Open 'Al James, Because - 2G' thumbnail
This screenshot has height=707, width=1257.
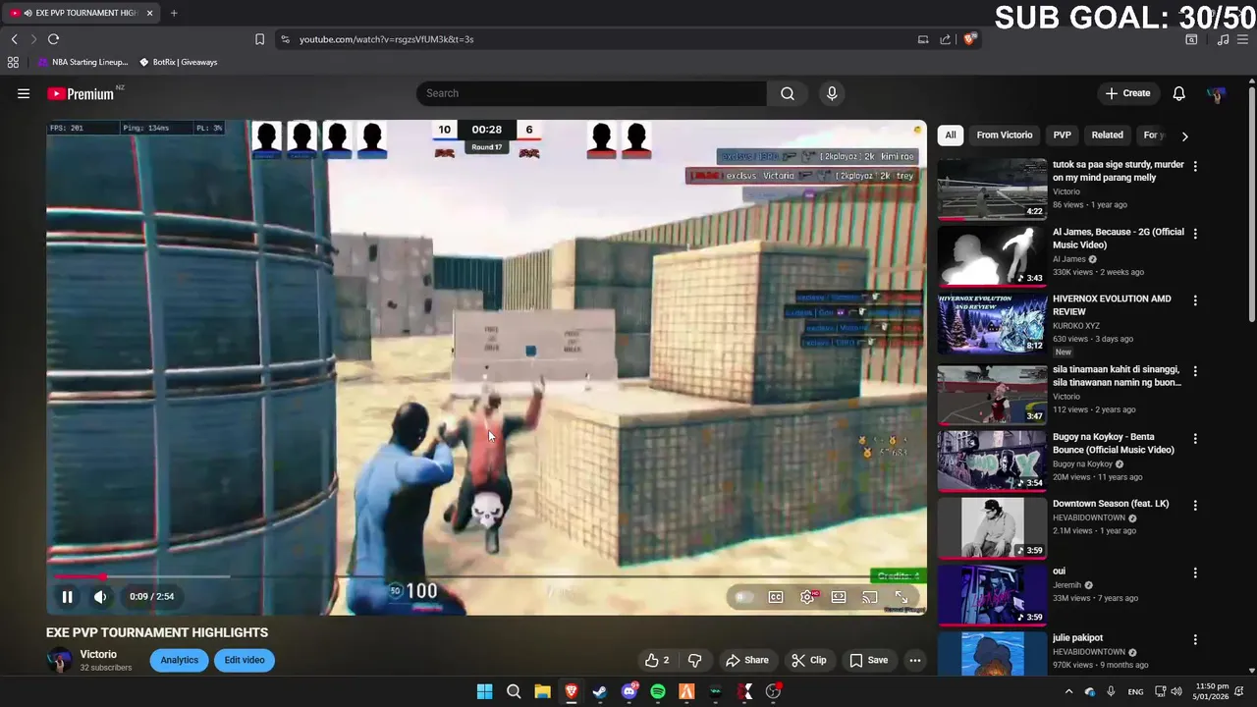point(992,256)
